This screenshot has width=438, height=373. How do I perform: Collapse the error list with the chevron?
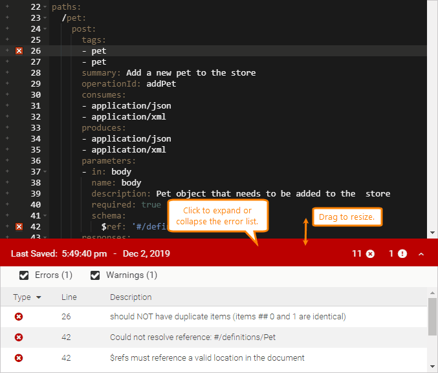tap(421, 254)
